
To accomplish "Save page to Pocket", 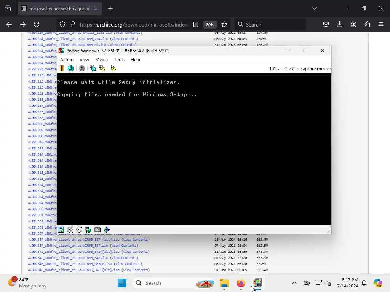I will pos(326,24).
